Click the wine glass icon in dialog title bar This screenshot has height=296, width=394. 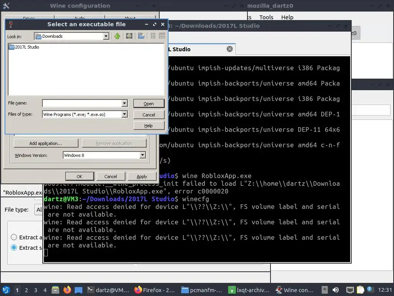[11, 24]
